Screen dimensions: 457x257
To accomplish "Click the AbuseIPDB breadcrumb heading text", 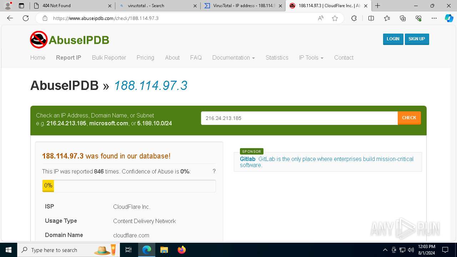I will coord(64,86).
